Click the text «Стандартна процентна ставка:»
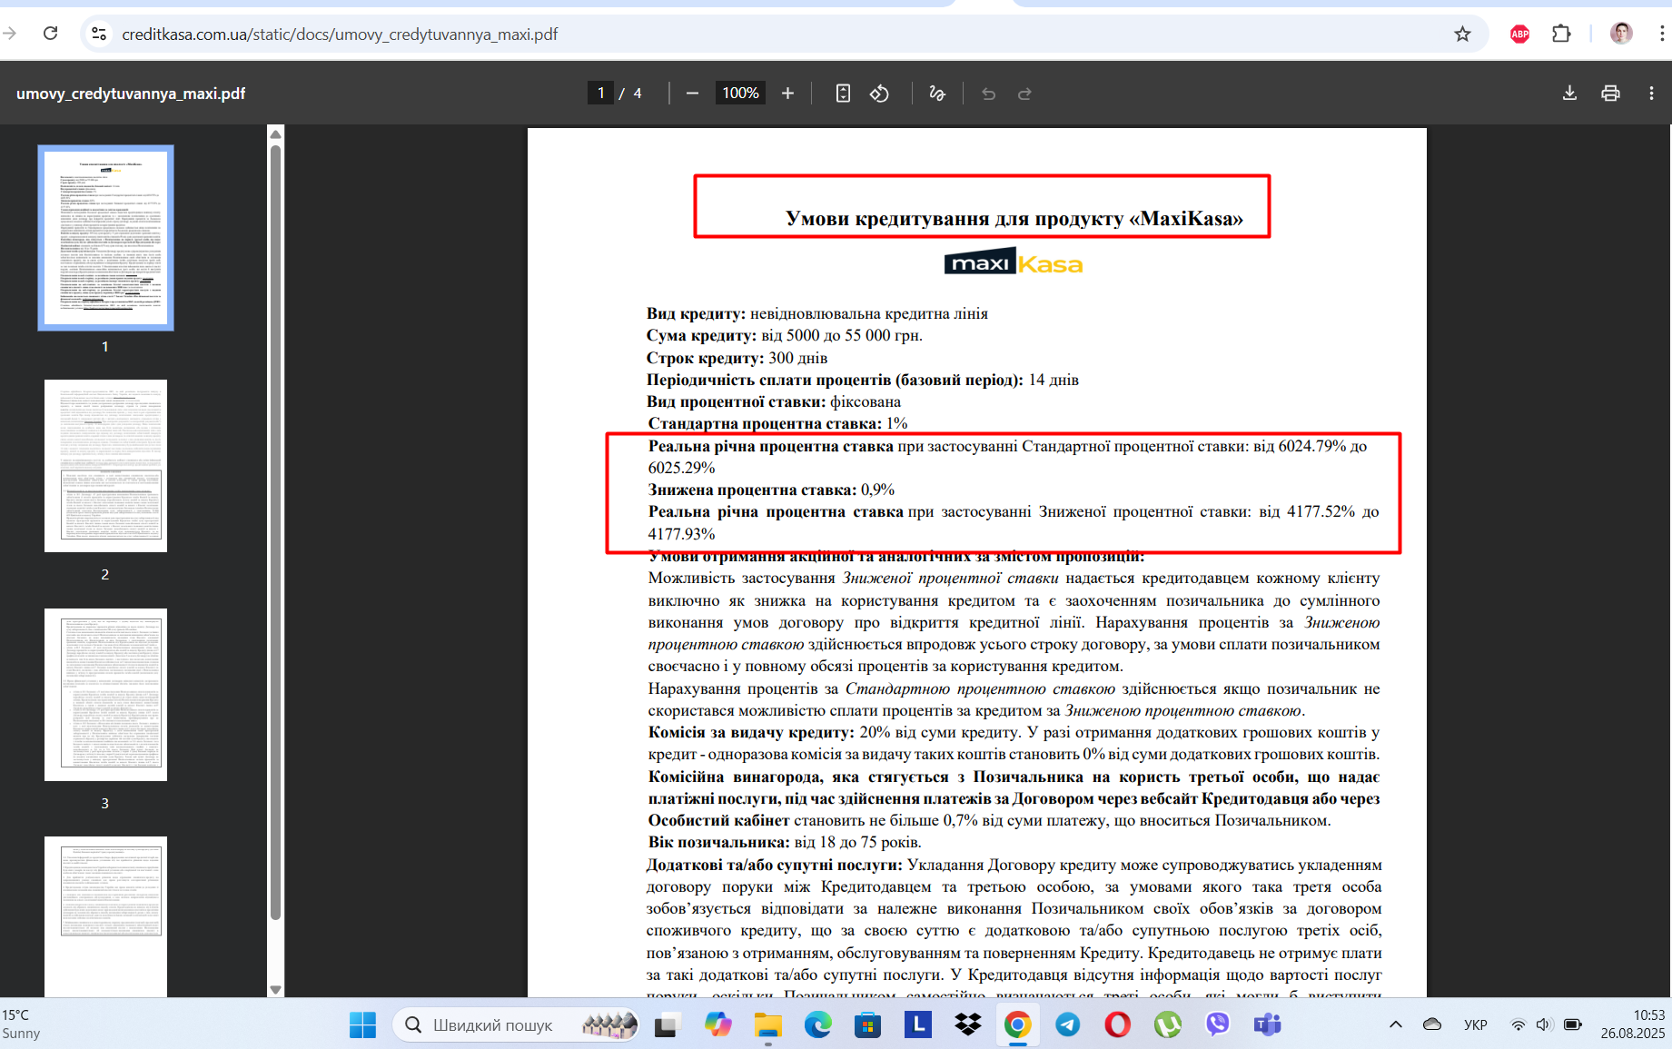1672x1049 pixels. [765, 423]
